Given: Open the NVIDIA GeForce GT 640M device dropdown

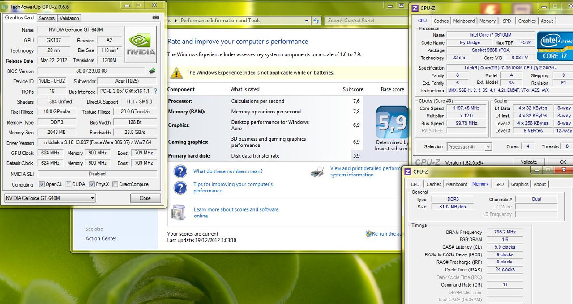Looking at the screenshot, I should click(x=50, y=198).
